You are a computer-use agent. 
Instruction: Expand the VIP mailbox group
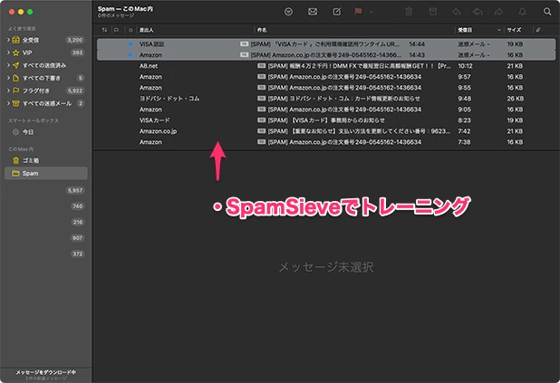[x=7, y=53]
